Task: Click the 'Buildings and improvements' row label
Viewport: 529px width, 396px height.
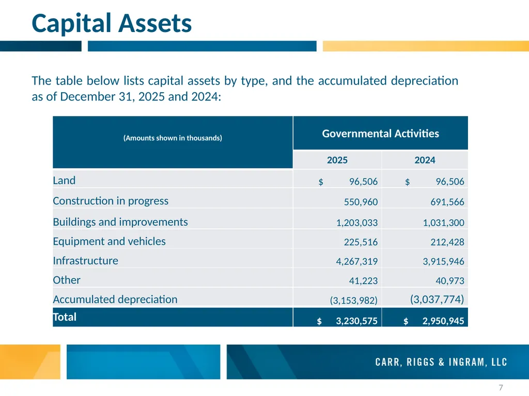Action: [x=120, y=222]
